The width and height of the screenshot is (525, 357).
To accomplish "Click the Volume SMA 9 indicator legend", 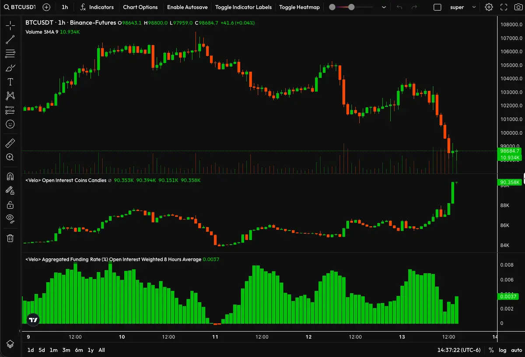I will coord(42,32).
